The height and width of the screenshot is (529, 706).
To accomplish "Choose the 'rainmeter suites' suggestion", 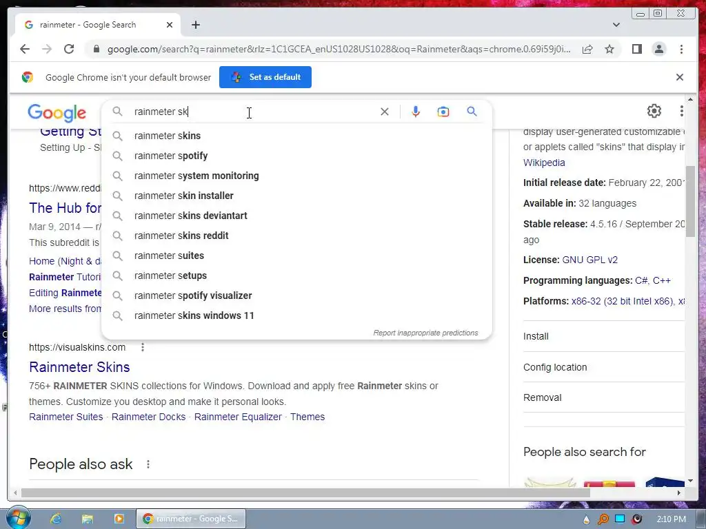I will tap(297, 256).
